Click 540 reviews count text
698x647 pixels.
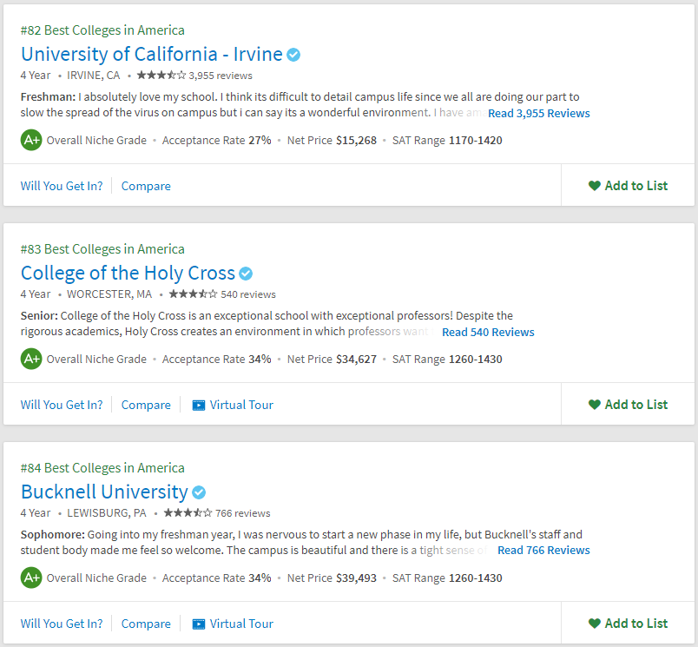click(x=248, y=294)
